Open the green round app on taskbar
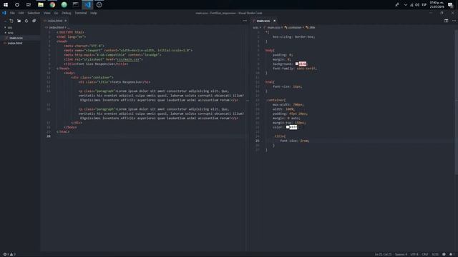This screenshot has height=257, width=458. pos(64,5)
